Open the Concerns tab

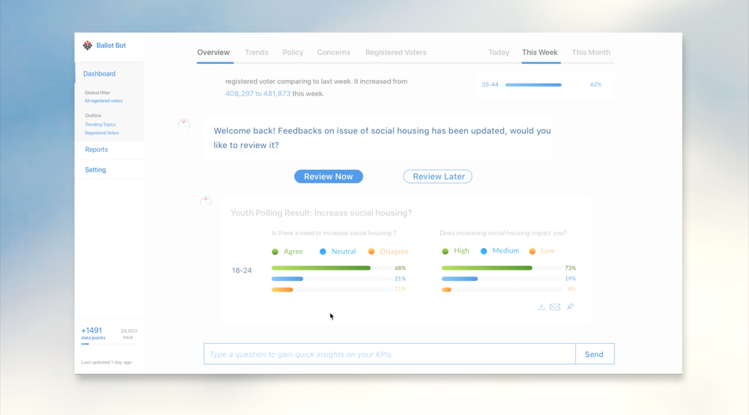(x=334, y=52)
